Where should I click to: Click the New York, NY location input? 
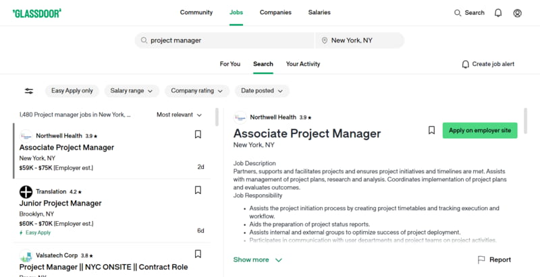360,40
